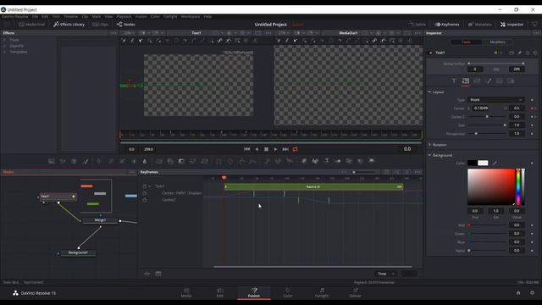Pick color with the eyedropper icon
The width and height of the screenshot is (542, 305).
495,163
